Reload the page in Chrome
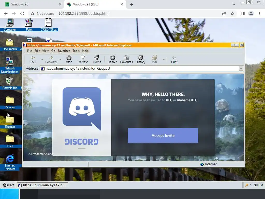Viewport: 265px width, 199px height. click(22, 13)
